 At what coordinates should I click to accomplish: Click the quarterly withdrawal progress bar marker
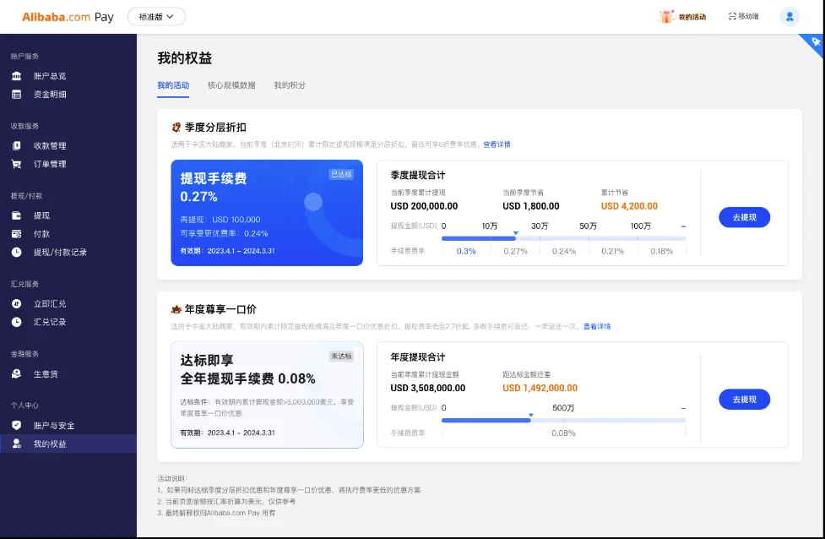pyautogui.click(x=516, y=233)
